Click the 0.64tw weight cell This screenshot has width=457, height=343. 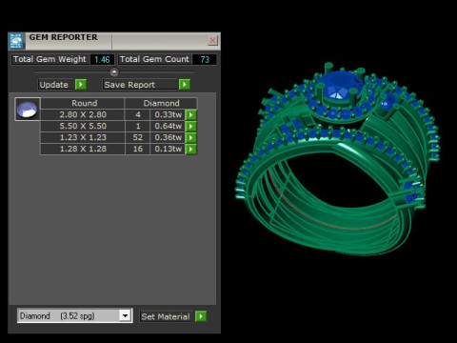point(168,126)
